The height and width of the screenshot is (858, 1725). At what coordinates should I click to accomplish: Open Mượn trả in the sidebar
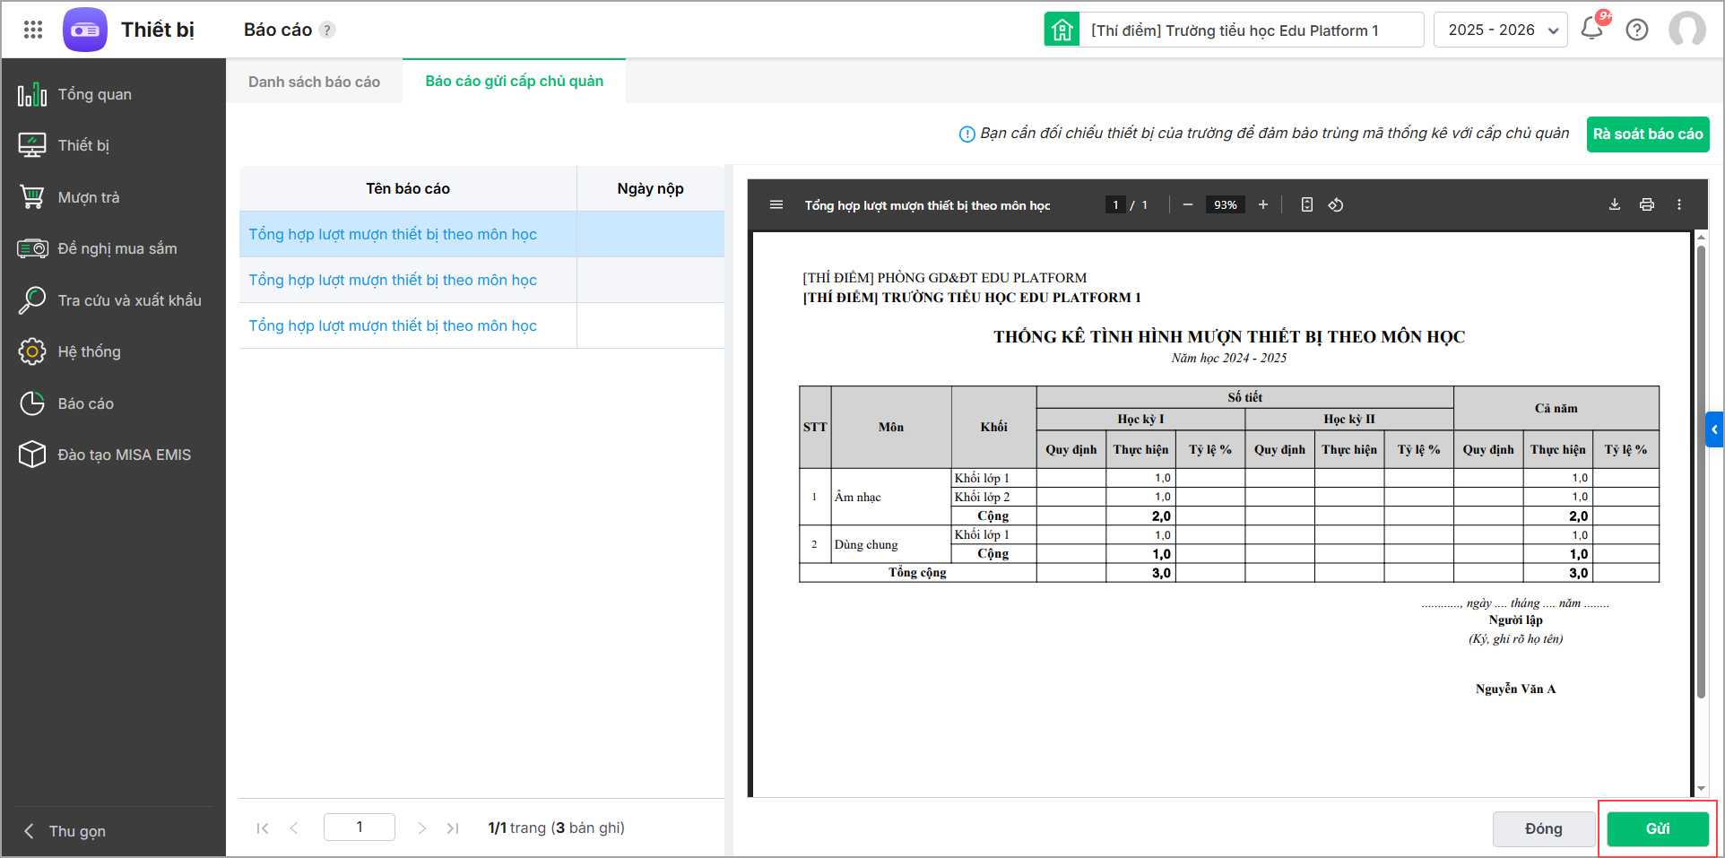pyautogui.click(x=88, y=197)
